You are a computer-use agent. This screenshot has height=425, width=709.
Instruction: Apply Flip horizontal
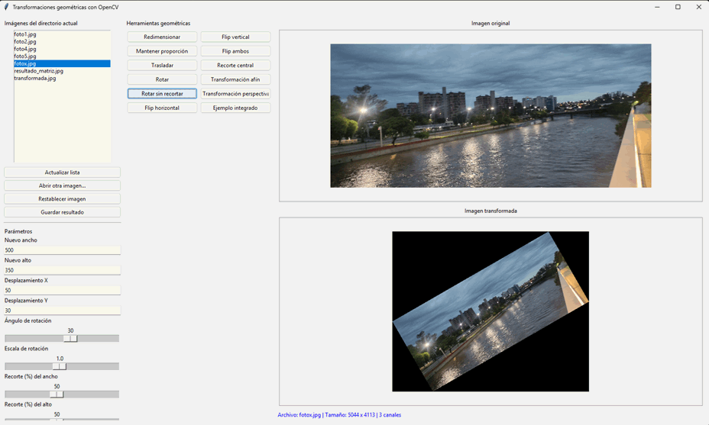[162, 108]
